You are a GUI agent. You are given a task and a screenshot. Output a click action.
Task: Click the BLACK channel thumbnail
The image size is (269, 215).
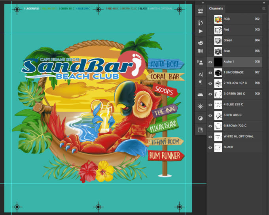pyautogui.click(x=218, y=147)
